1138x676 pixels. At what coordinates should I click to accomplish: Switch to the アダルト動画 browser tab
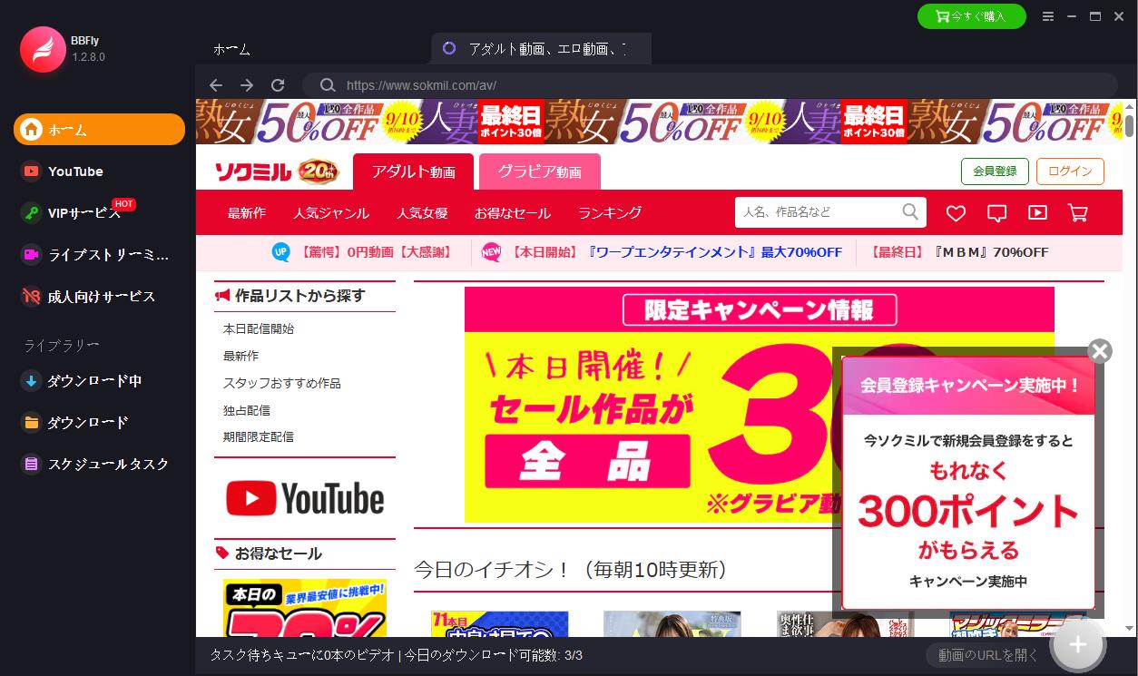pos(542,49)
